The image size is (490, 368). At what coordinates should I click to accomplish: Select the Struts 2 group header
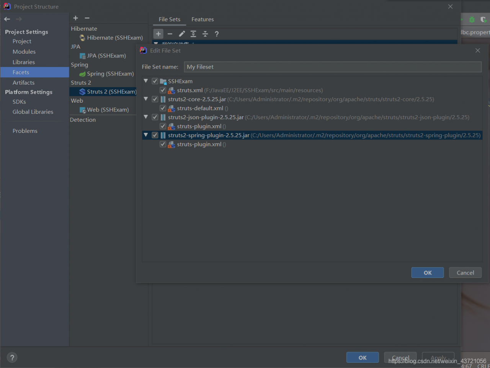click(x=81, y=83)
